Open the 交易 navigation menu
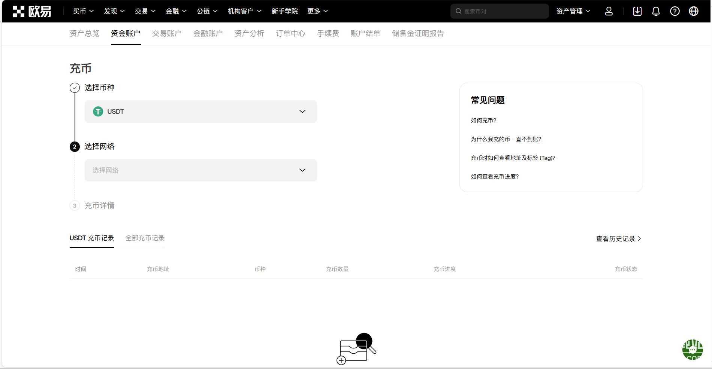Image resolution: width=712 pixels, height=369 pixels. (145, 11)
